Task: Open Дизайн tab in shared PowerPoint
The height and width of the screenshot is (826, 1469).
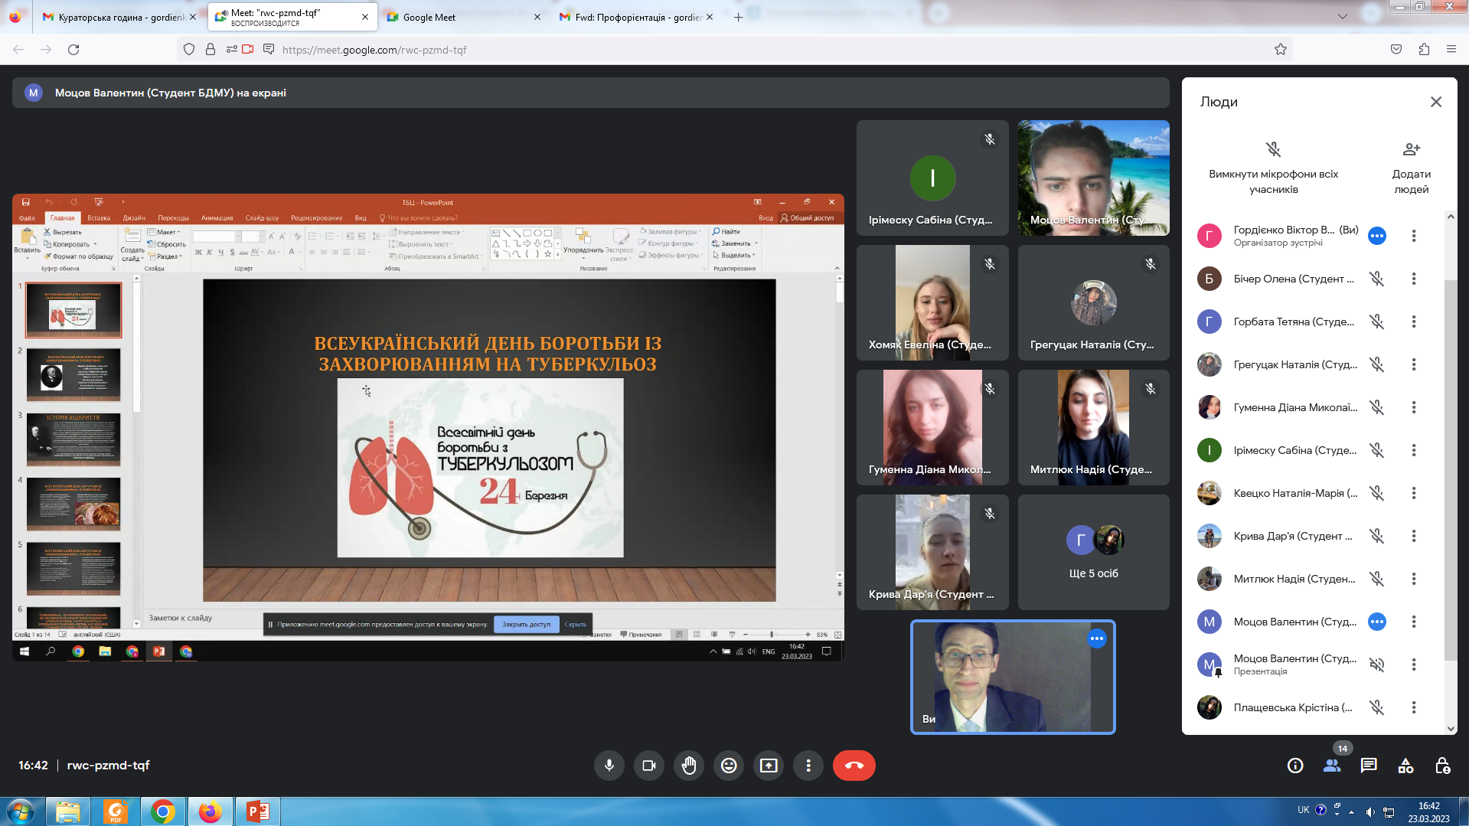Action: click(x=134, y=218)
